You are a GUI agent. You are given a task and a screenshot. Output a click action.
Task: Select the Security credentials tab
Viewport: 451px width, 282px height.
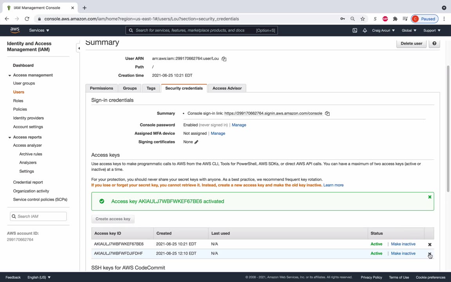point(184,89)
